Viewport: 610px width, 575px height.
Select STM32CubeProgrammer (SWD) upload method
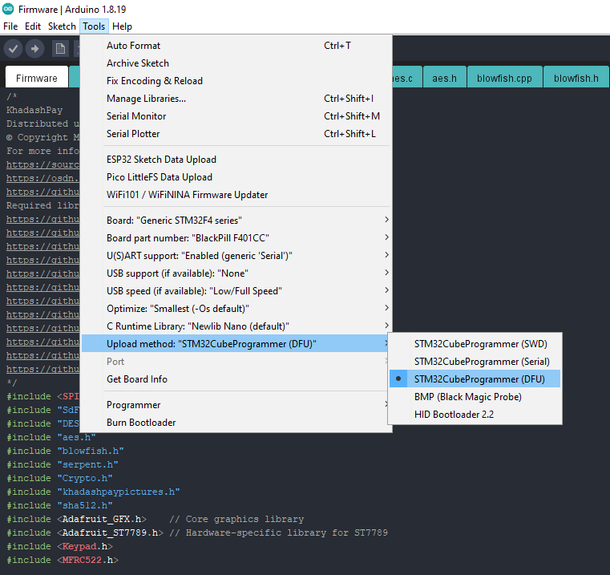tap(475, 344)
